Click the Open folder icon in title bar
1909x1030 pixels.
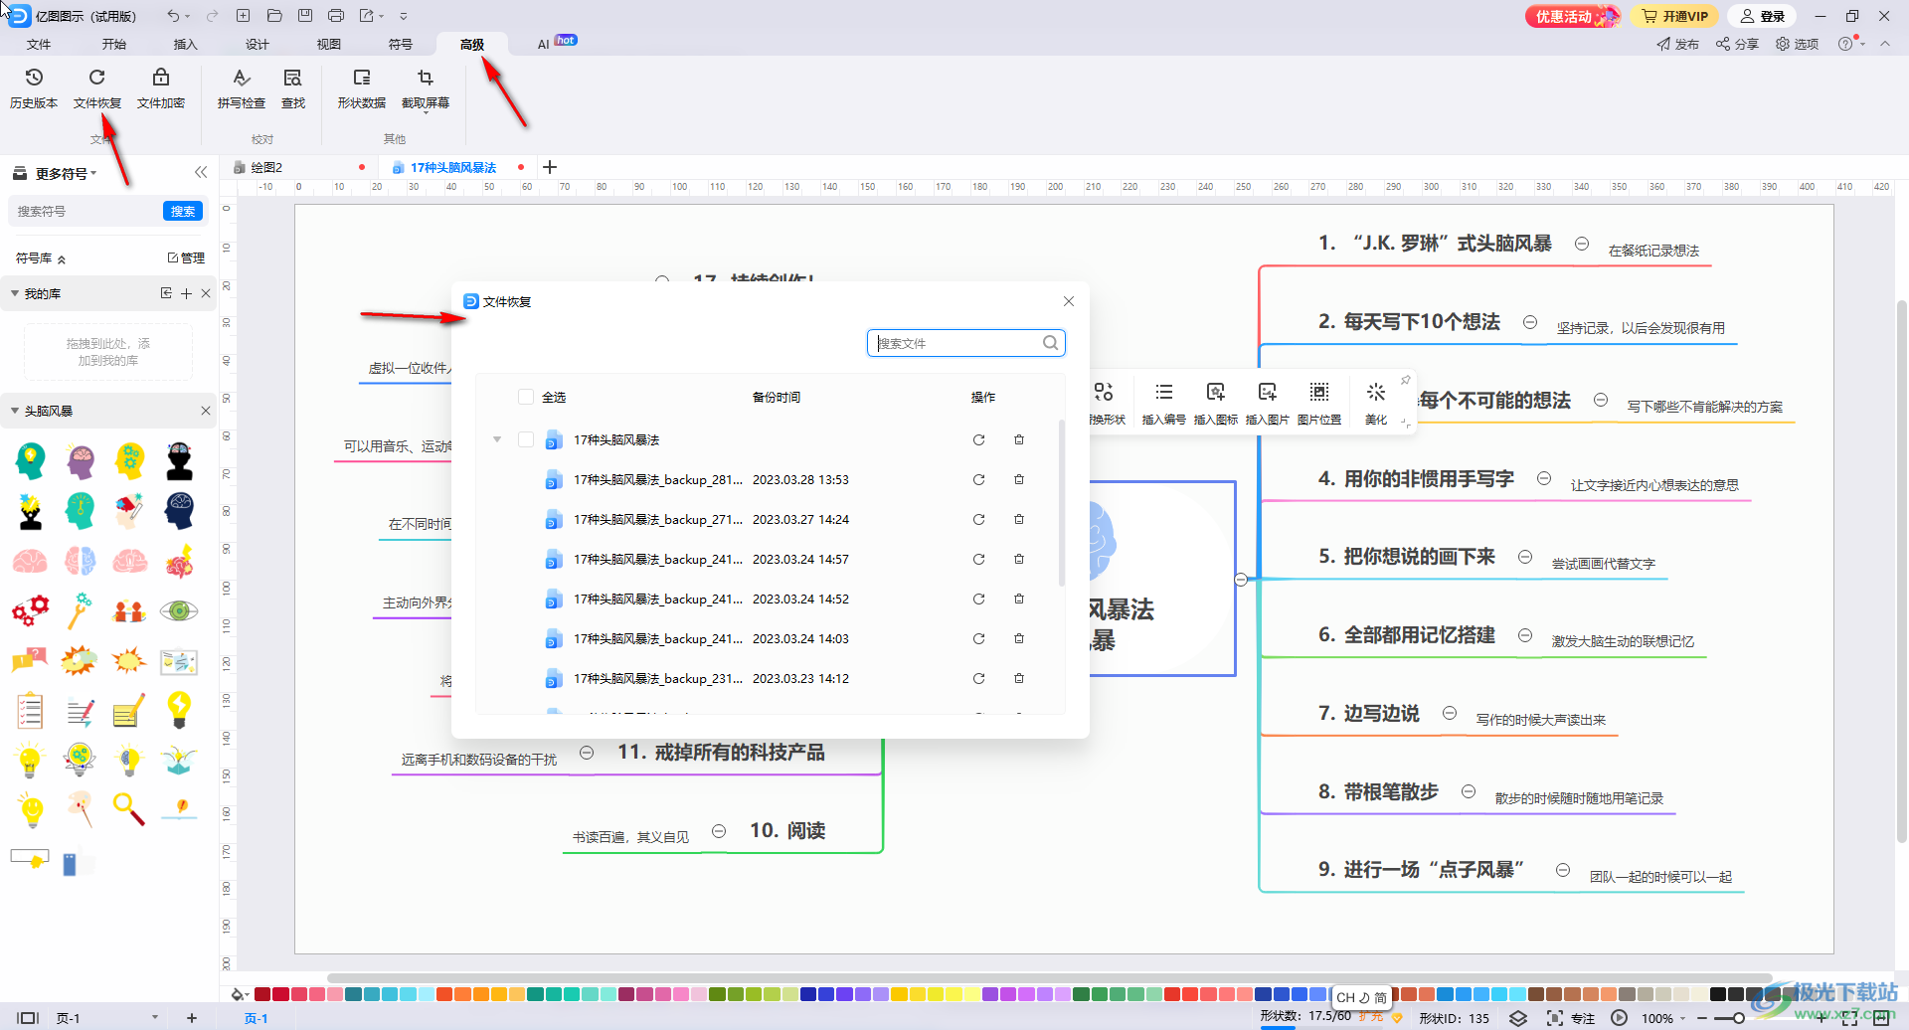[274, 16]
